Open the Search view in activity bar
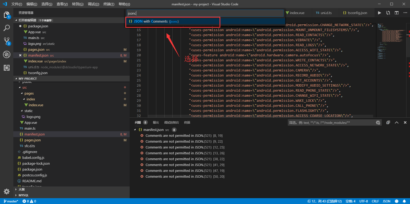 coord(7,28)
